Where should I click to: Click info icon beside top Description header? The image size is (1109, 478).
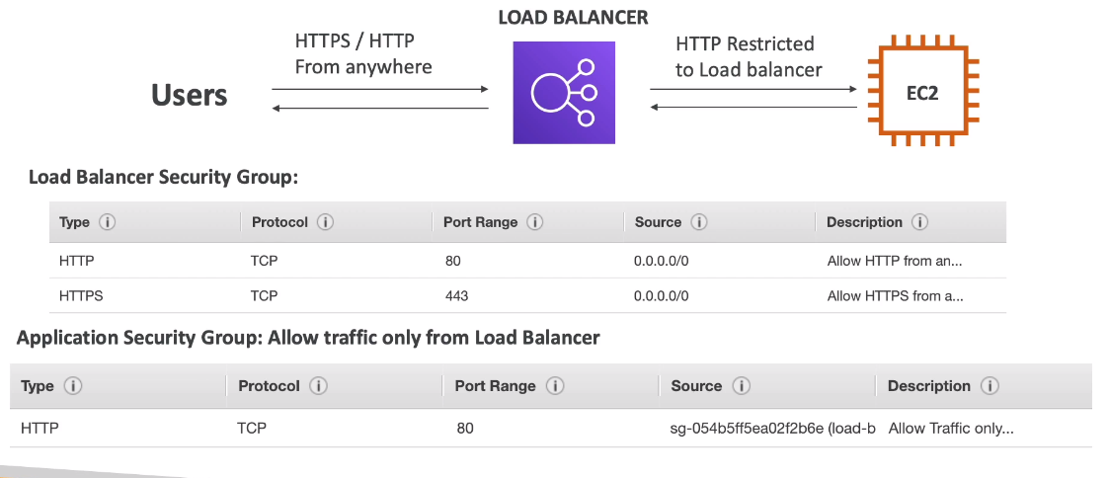click(x=920, y=222)
